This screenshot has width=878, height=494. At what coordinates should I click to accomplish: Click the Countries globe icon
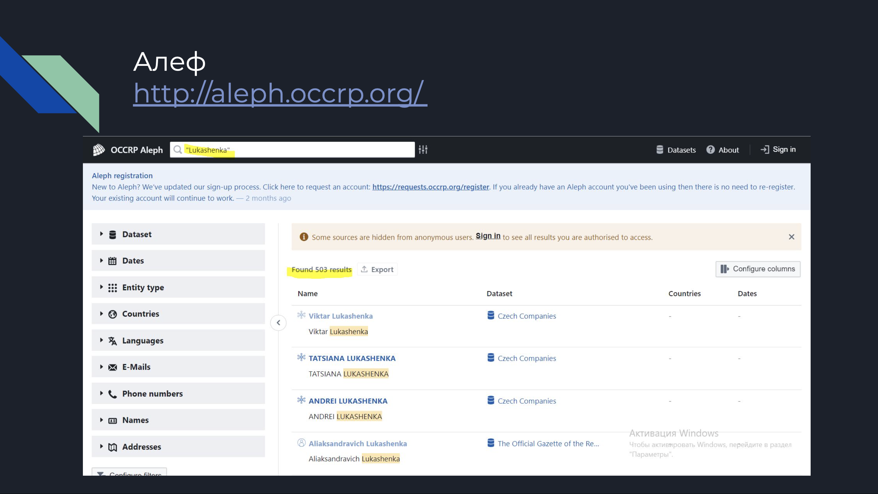coord(112,314)
